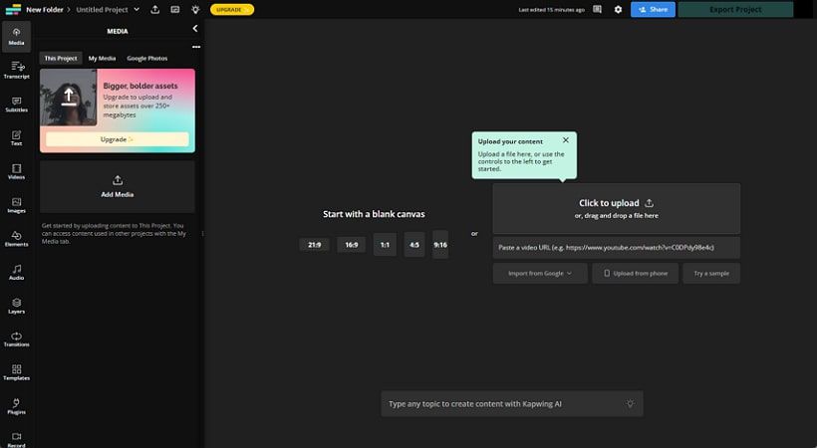817x448 pixels.
Task: Select the Subtitles sidebar icon
Action: coord(16,104)
